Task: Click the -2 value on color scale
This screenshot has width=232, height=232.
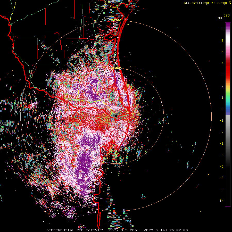Action: click(221, 132)
